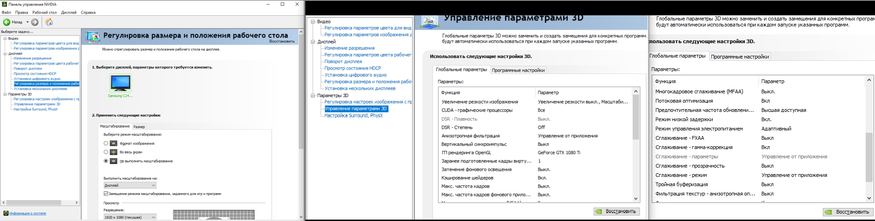Viewport: 875px width, 221px height.
Task: Open the 1920 x 1080 resolution dropdown
Action: point(130,217)
